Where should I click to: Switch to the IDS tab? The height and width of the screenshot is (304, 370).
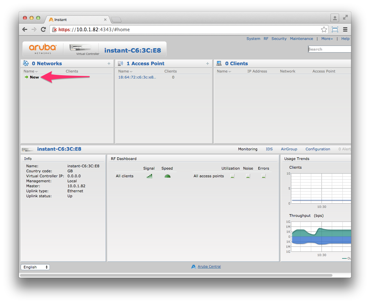(x=269, y=149)
